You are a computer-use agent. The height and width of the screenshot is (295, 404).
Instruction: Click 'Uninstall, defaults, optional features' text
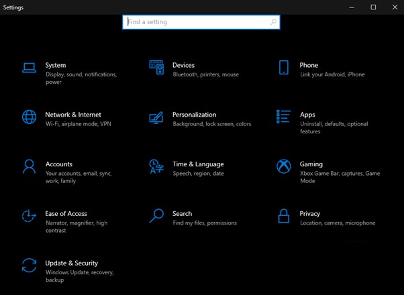click(x=334, y=127)
